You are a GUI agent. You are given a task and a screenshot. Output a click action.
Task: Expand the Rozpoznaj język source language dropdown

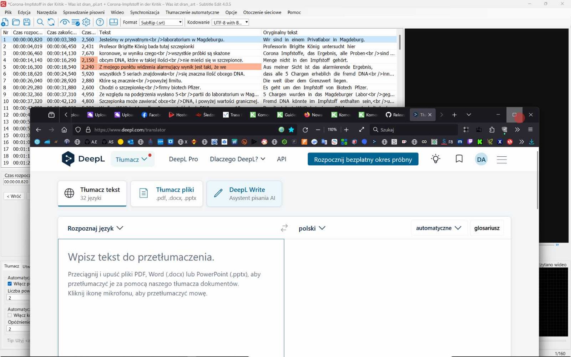pos(95,228)
